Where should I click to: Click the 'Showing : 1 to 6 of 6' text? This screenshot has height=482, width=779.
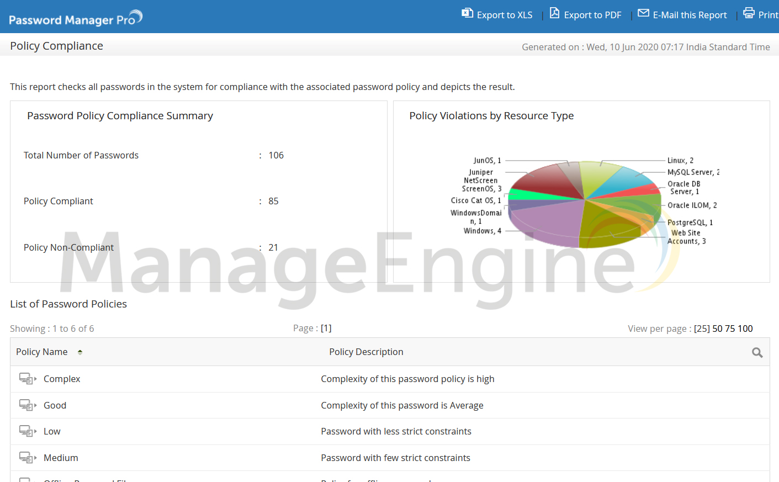point(52,329)
